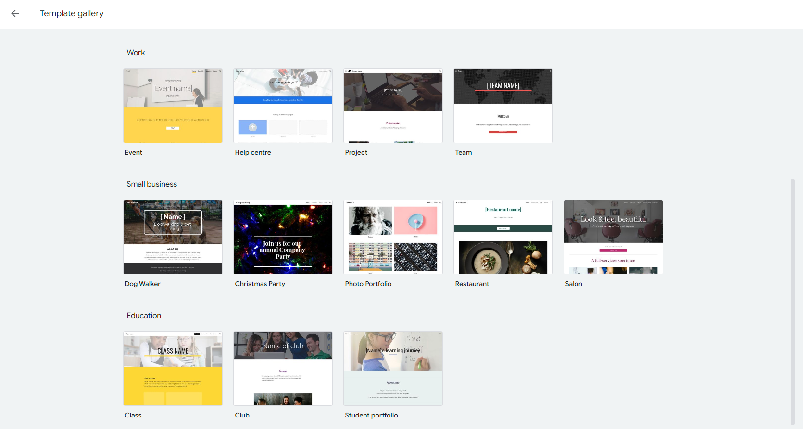803x429 pixels.
Task: Click the 'Salon' template label
Action: [x=574, y=284]
